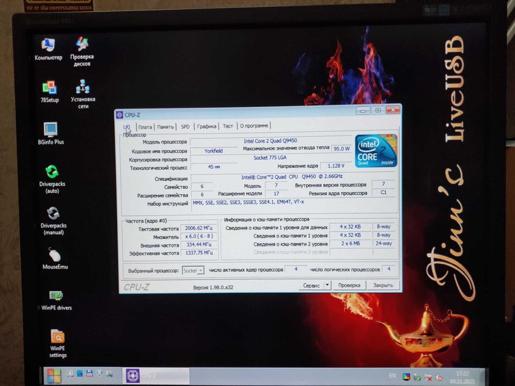The image size is (515, 386).
Task: Click the network tray icon with red cross
Action: pyautogui.click(x=428, y=378)
